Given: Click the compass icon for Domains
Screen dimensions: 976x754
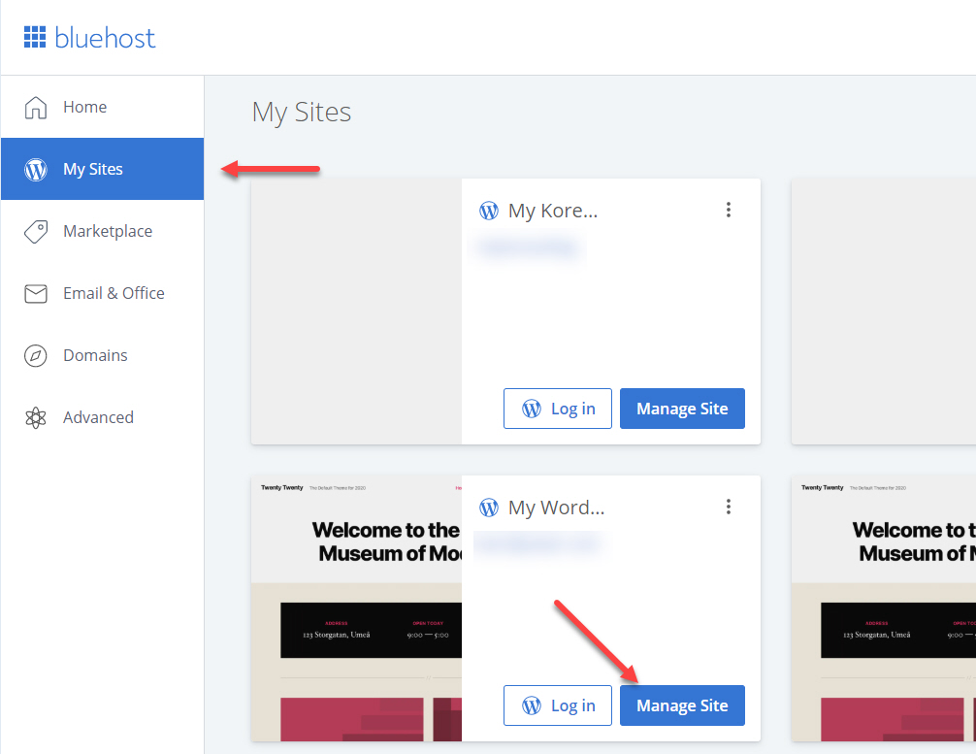Looking at the screenshot, I should pos(36,355).
